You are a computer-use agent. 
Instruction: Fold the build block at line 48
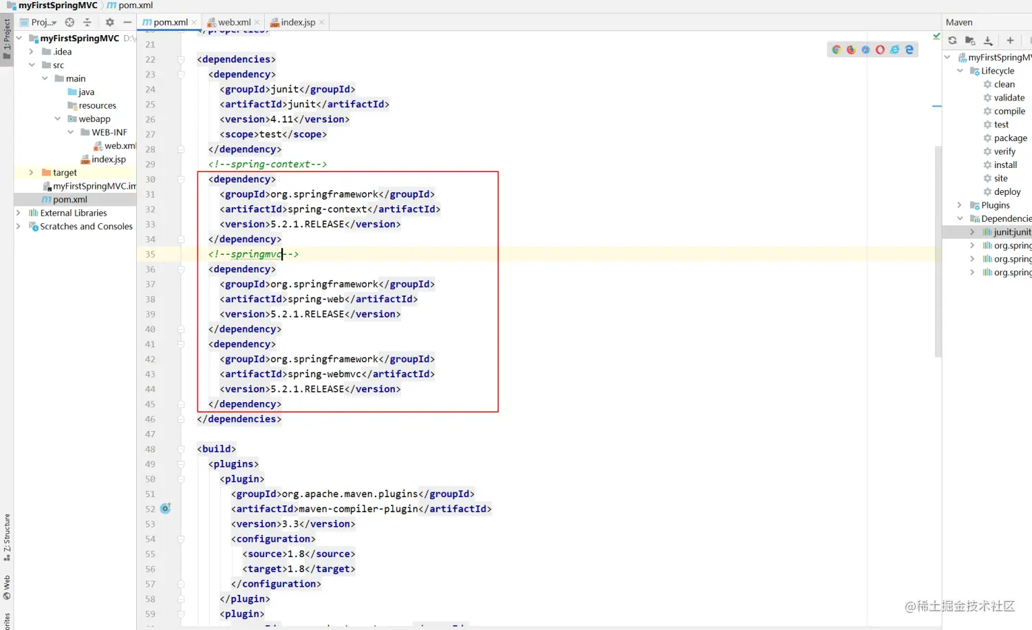[x=181, y=449]
